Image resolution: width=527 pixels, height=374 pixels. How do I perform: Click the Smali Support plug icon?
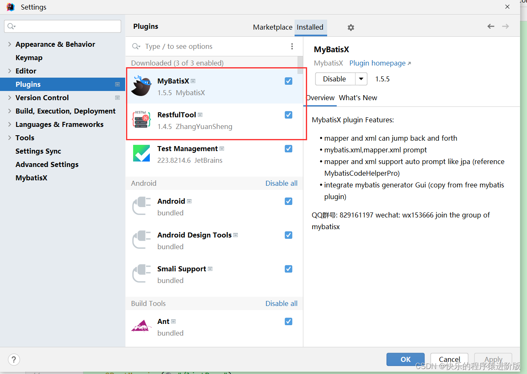pyautogui.click(x=141, y=274)
